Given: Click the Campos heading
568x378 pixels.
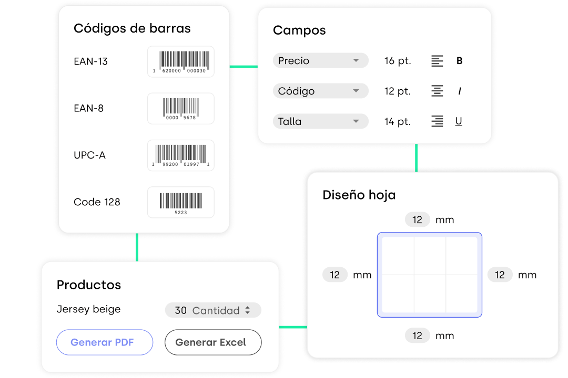Looking at the screenshot, I should tap(299, 30).
